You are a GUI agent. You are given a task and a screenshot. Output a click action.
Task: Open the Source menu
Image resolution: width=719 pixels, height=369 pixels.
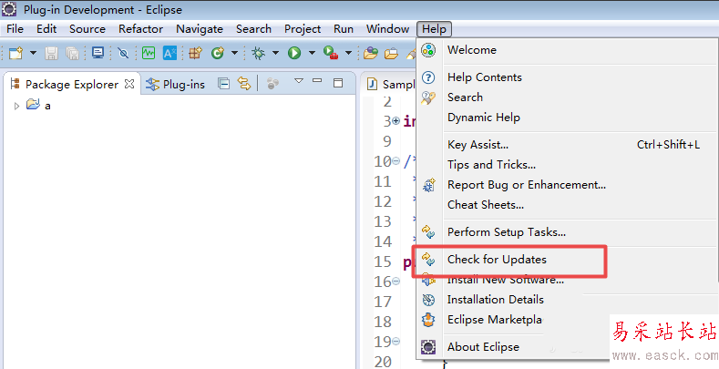(x=87, y=29)
